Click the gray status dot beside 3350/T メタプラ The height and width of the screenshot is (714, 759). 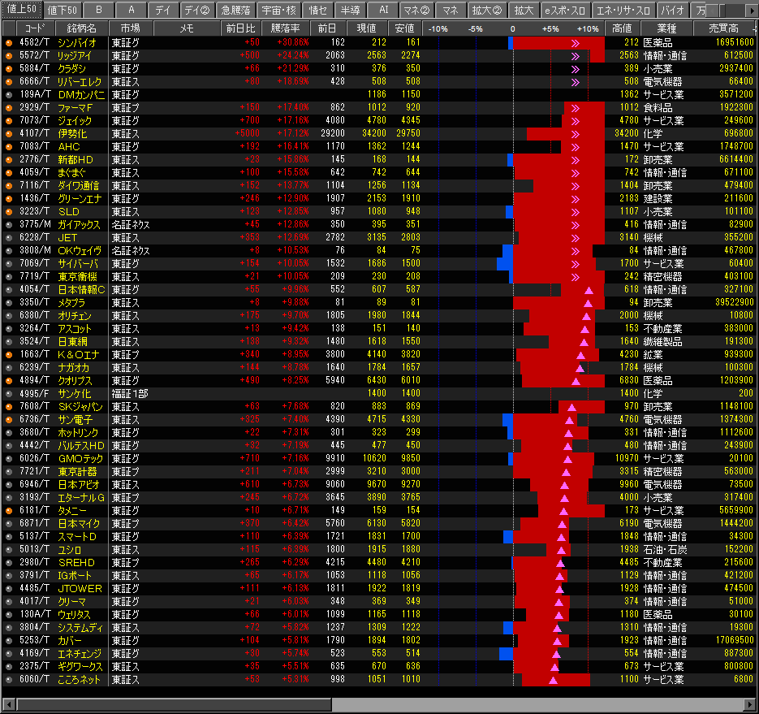[9, 303]
